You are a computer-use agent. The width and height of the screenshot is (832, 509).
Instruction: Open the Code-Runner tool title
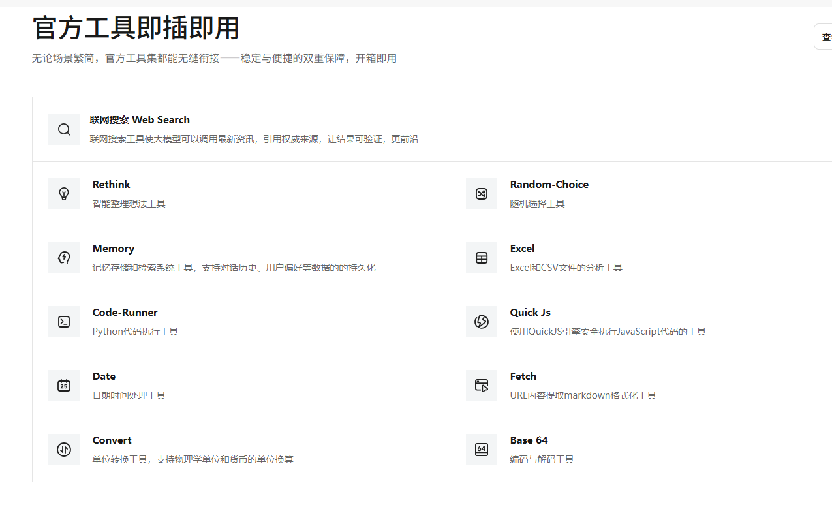tap(125, 313)
